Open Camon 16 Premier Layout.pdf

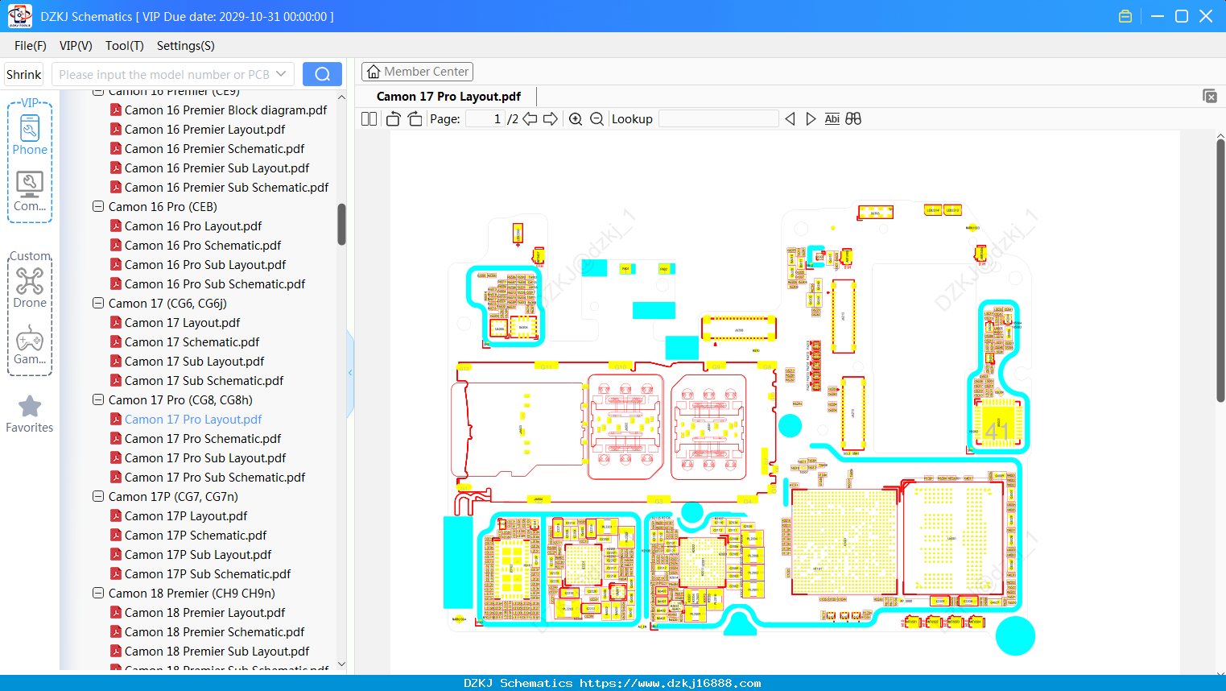(204, 130)
